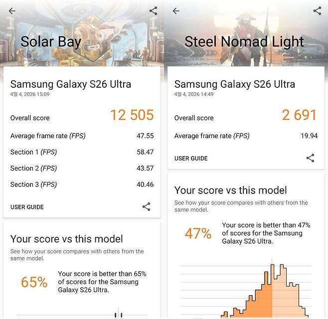This screenshot has height=319, width=328.
Task: Share Solar Bay result from top bar
Action: pyautogui.click(x=153, y=11)
